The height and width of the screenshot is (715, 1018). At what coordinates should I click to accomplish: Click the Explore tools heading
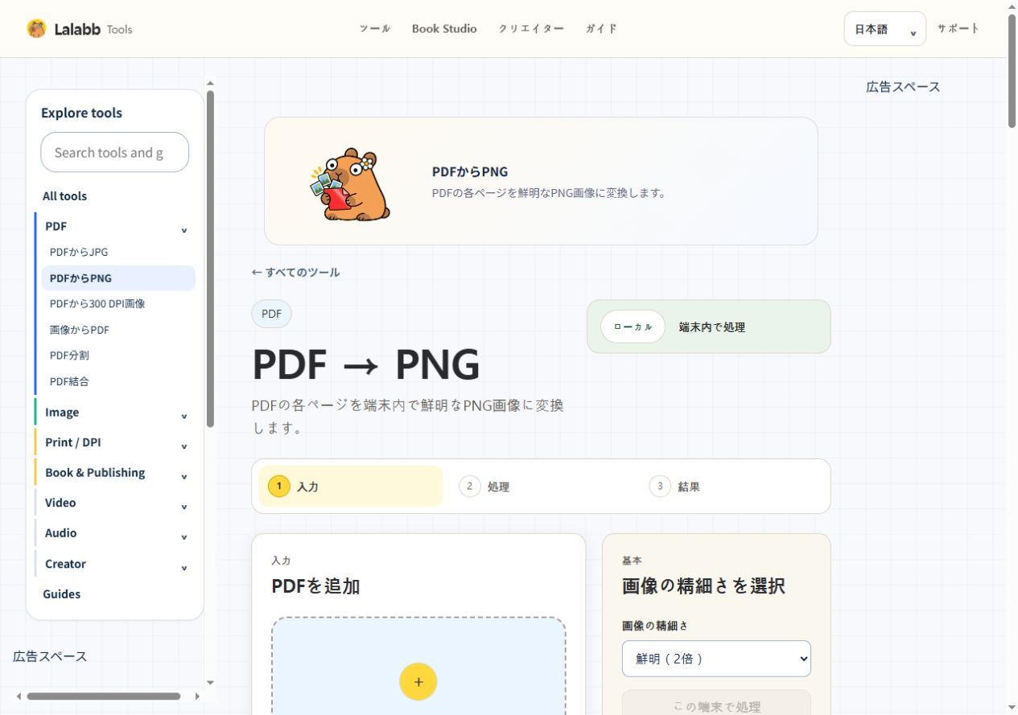pyautogui.click(x=81, y=113)
